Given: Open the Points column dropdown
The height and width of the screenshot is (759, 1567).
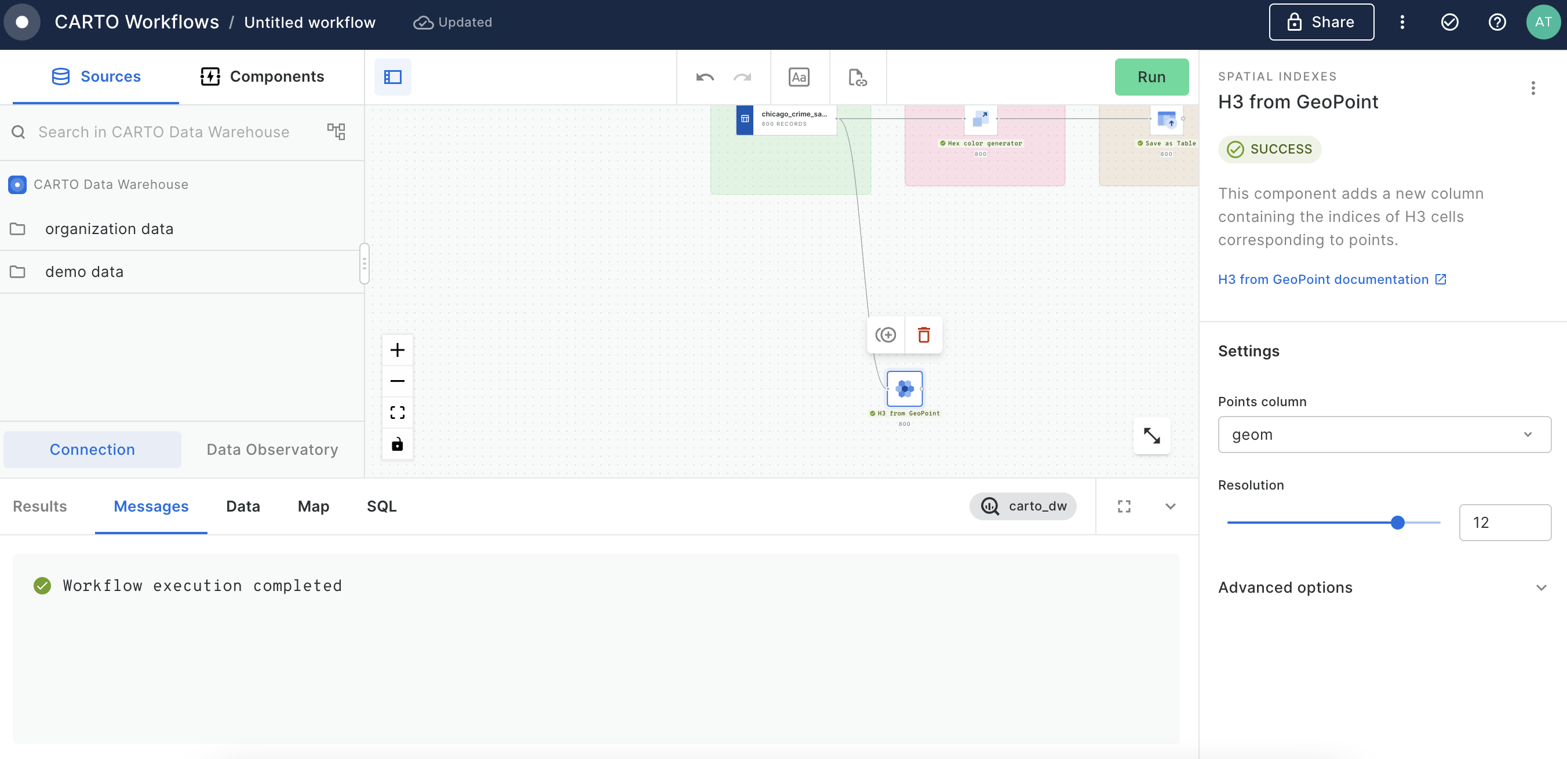Looking at the screenshot, I should [x=1384, y=434].
